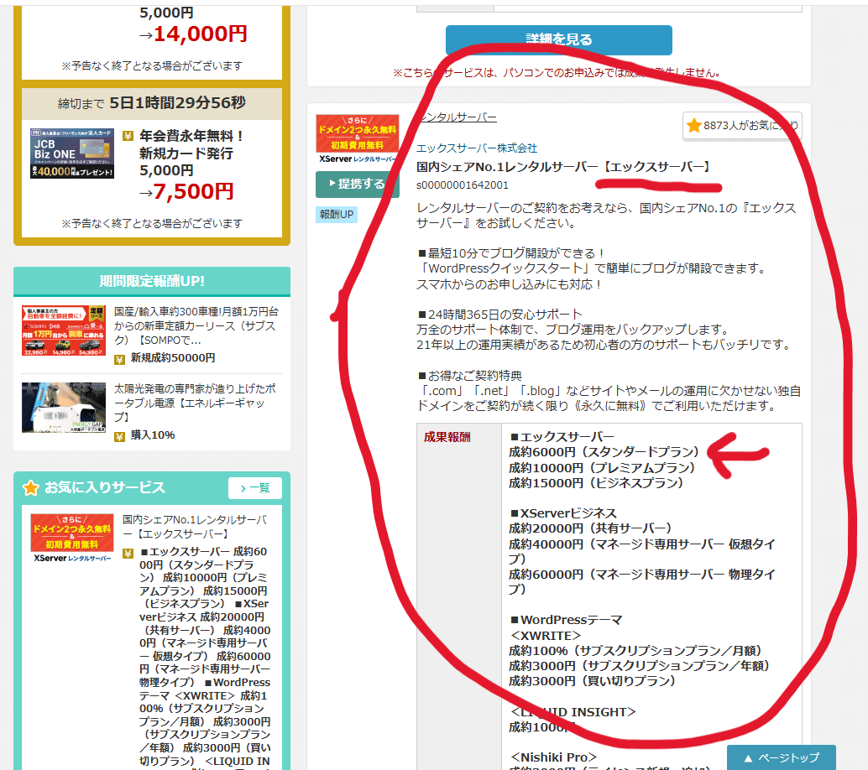Image resolution: width=868 pixels, height=770 pixels.
Task: Click the 成約10000円（プレミアムプラン） line
Action: [602, 468]
